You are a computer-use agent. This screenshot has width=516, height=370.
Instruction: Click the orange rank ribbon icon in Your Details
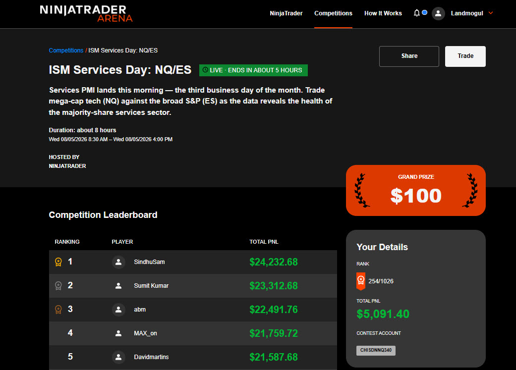tap(361, 281)
